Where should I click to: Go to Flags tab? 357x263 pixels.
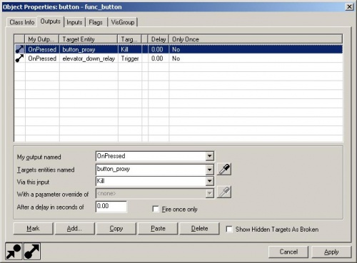pyautogui.click(x=96, y=22)
